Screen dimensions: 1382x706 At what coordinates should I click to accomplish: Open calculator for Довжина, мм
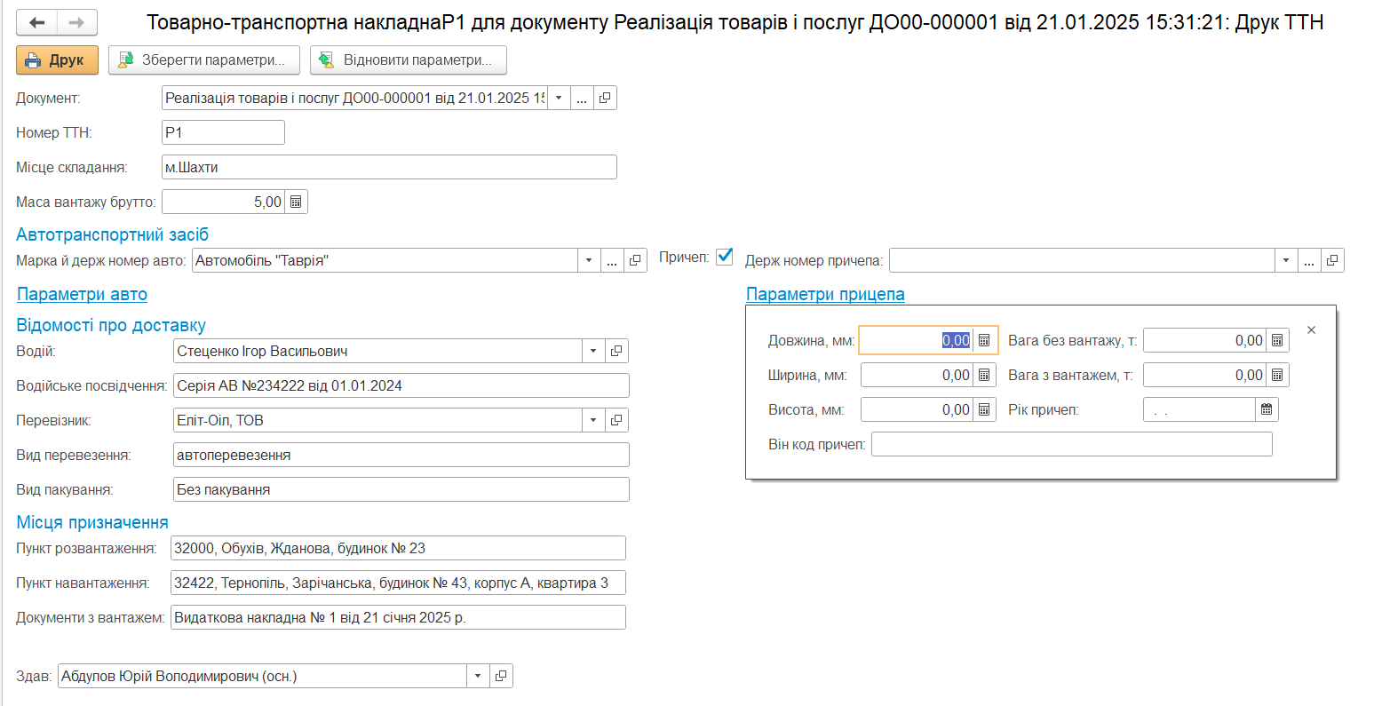coord(984,340)
